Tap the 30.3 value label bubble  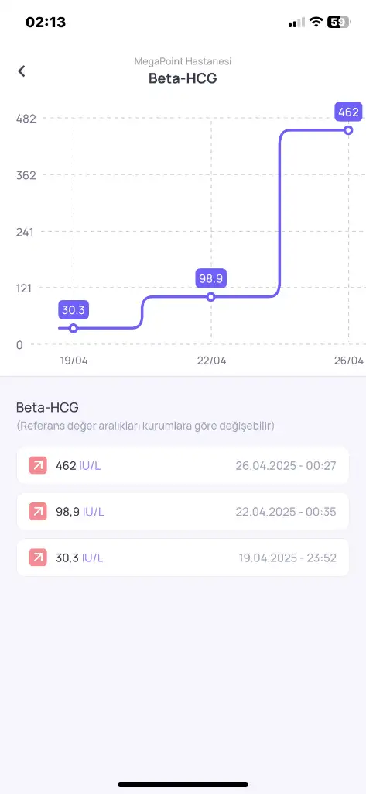coord(74,309)
